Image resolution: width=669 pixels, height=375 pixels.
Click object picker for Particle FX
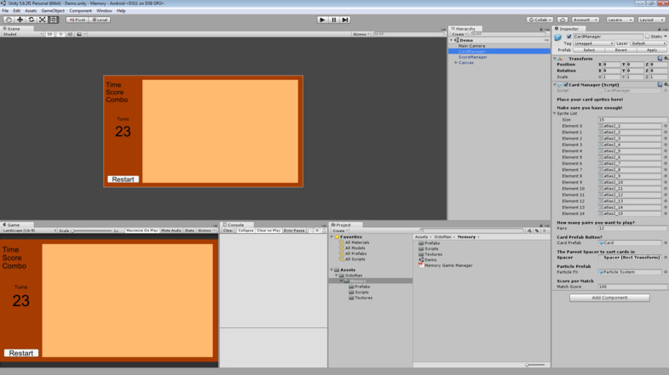point(665,272)
